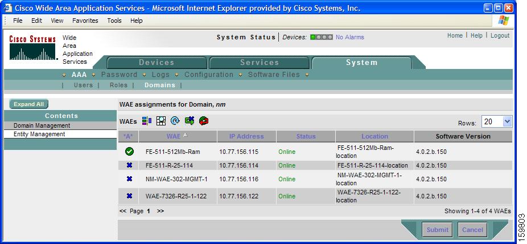The height and width of the screenshot is (244, 527).
Task: Go to next page with >> link
Action: pos(160,211)
